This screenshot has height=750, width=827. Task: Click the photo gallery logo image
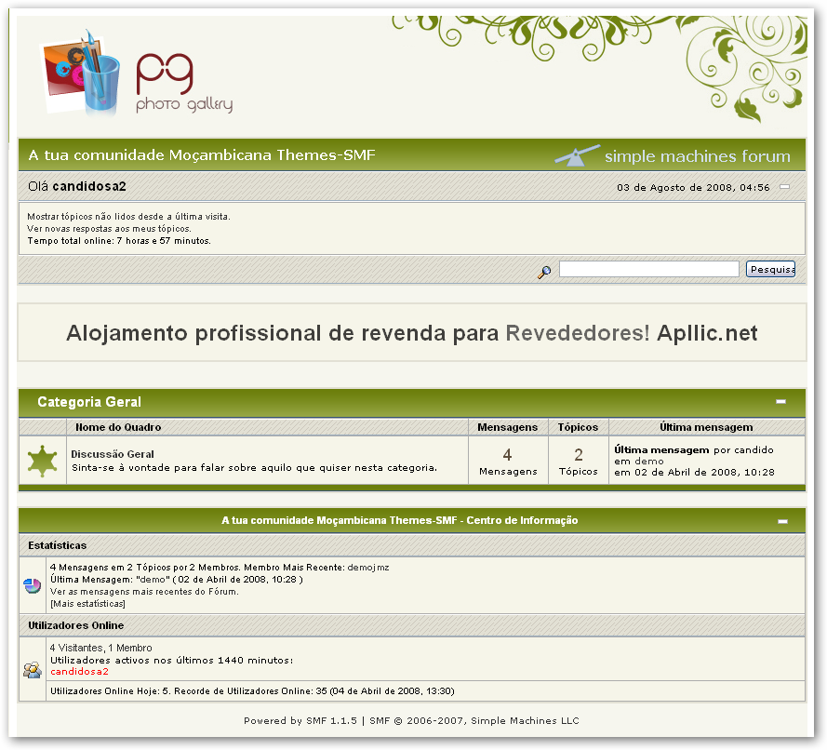tap(137, 74)
